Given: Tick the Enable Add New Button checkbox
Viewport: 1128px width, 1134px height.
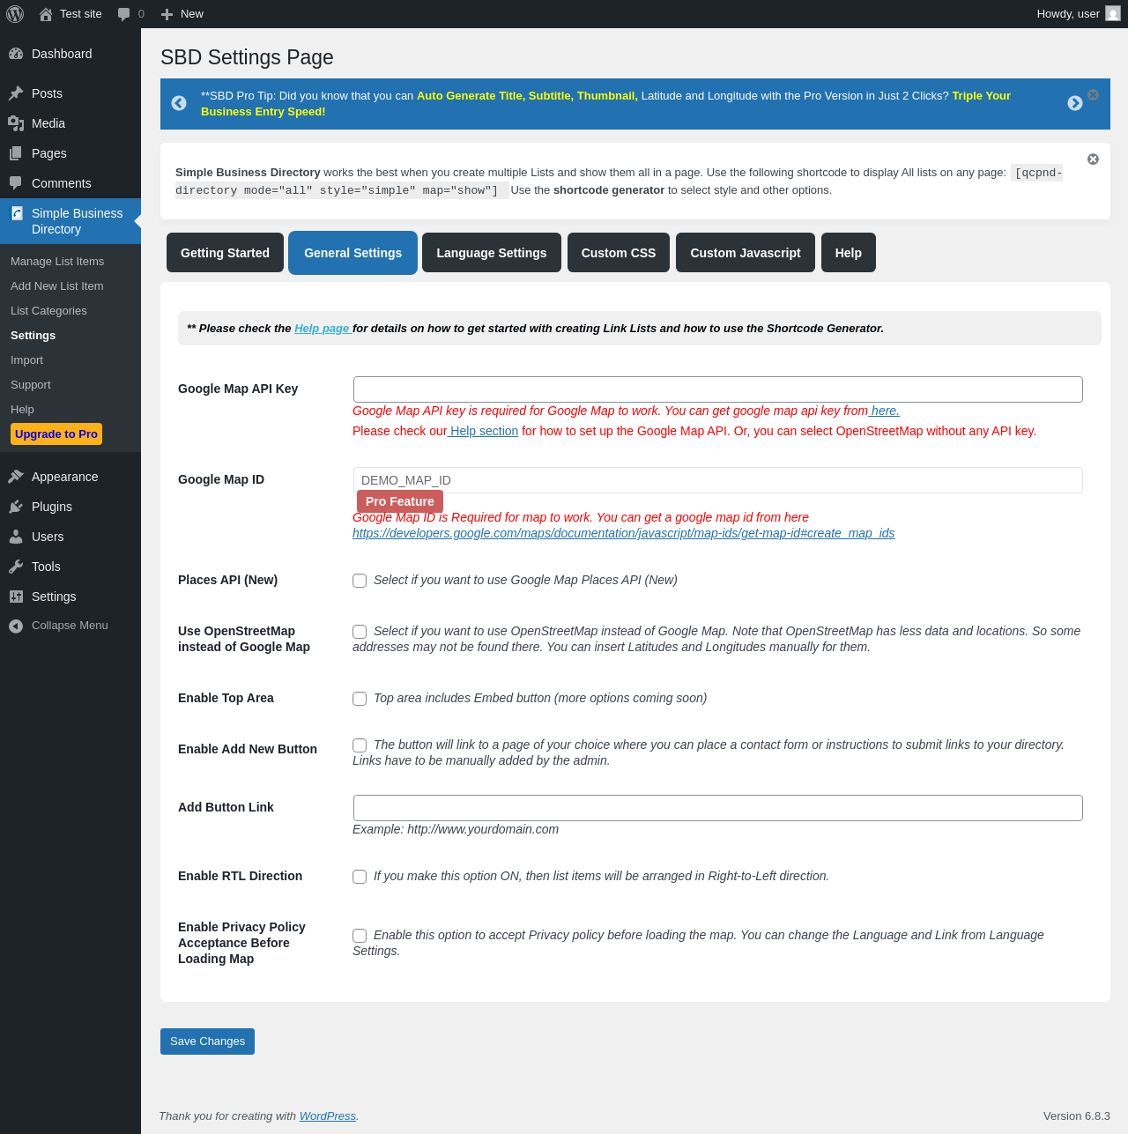Looking at the screenshot, I should (x=360, y=745).
